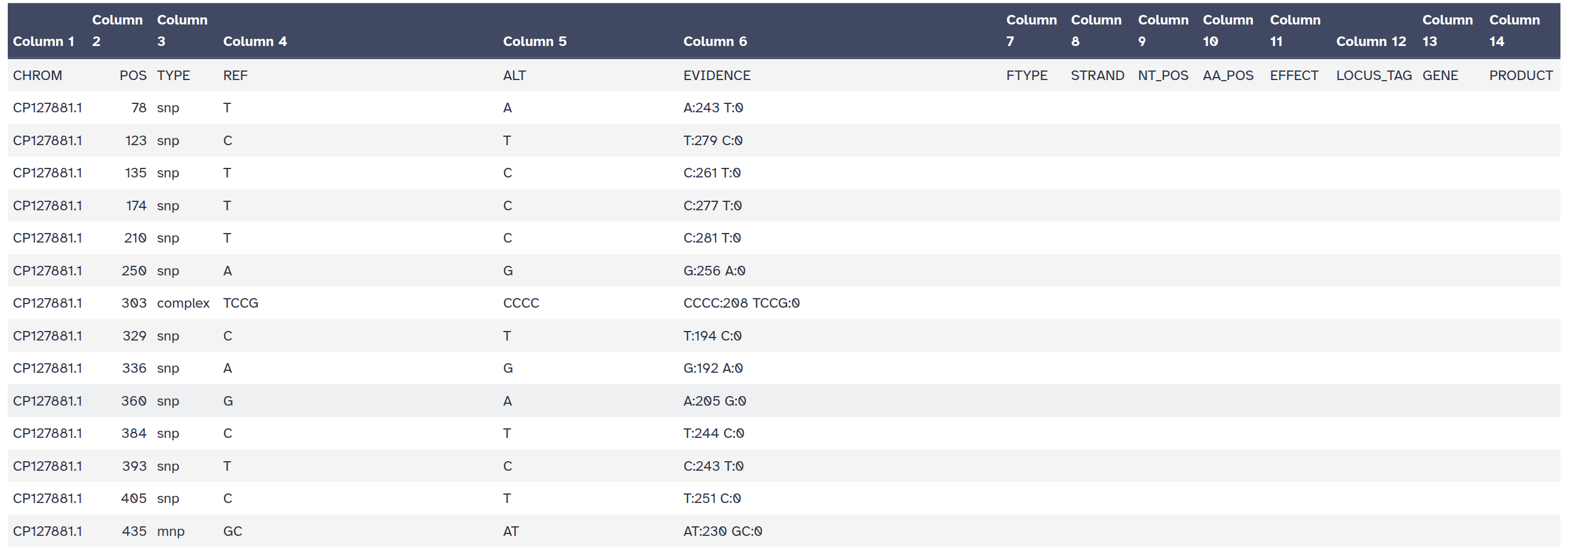Click the 'complex' type cell
Image resolution: width=1570 pixels, height=552 pixels.
click(x=183, y=303)
